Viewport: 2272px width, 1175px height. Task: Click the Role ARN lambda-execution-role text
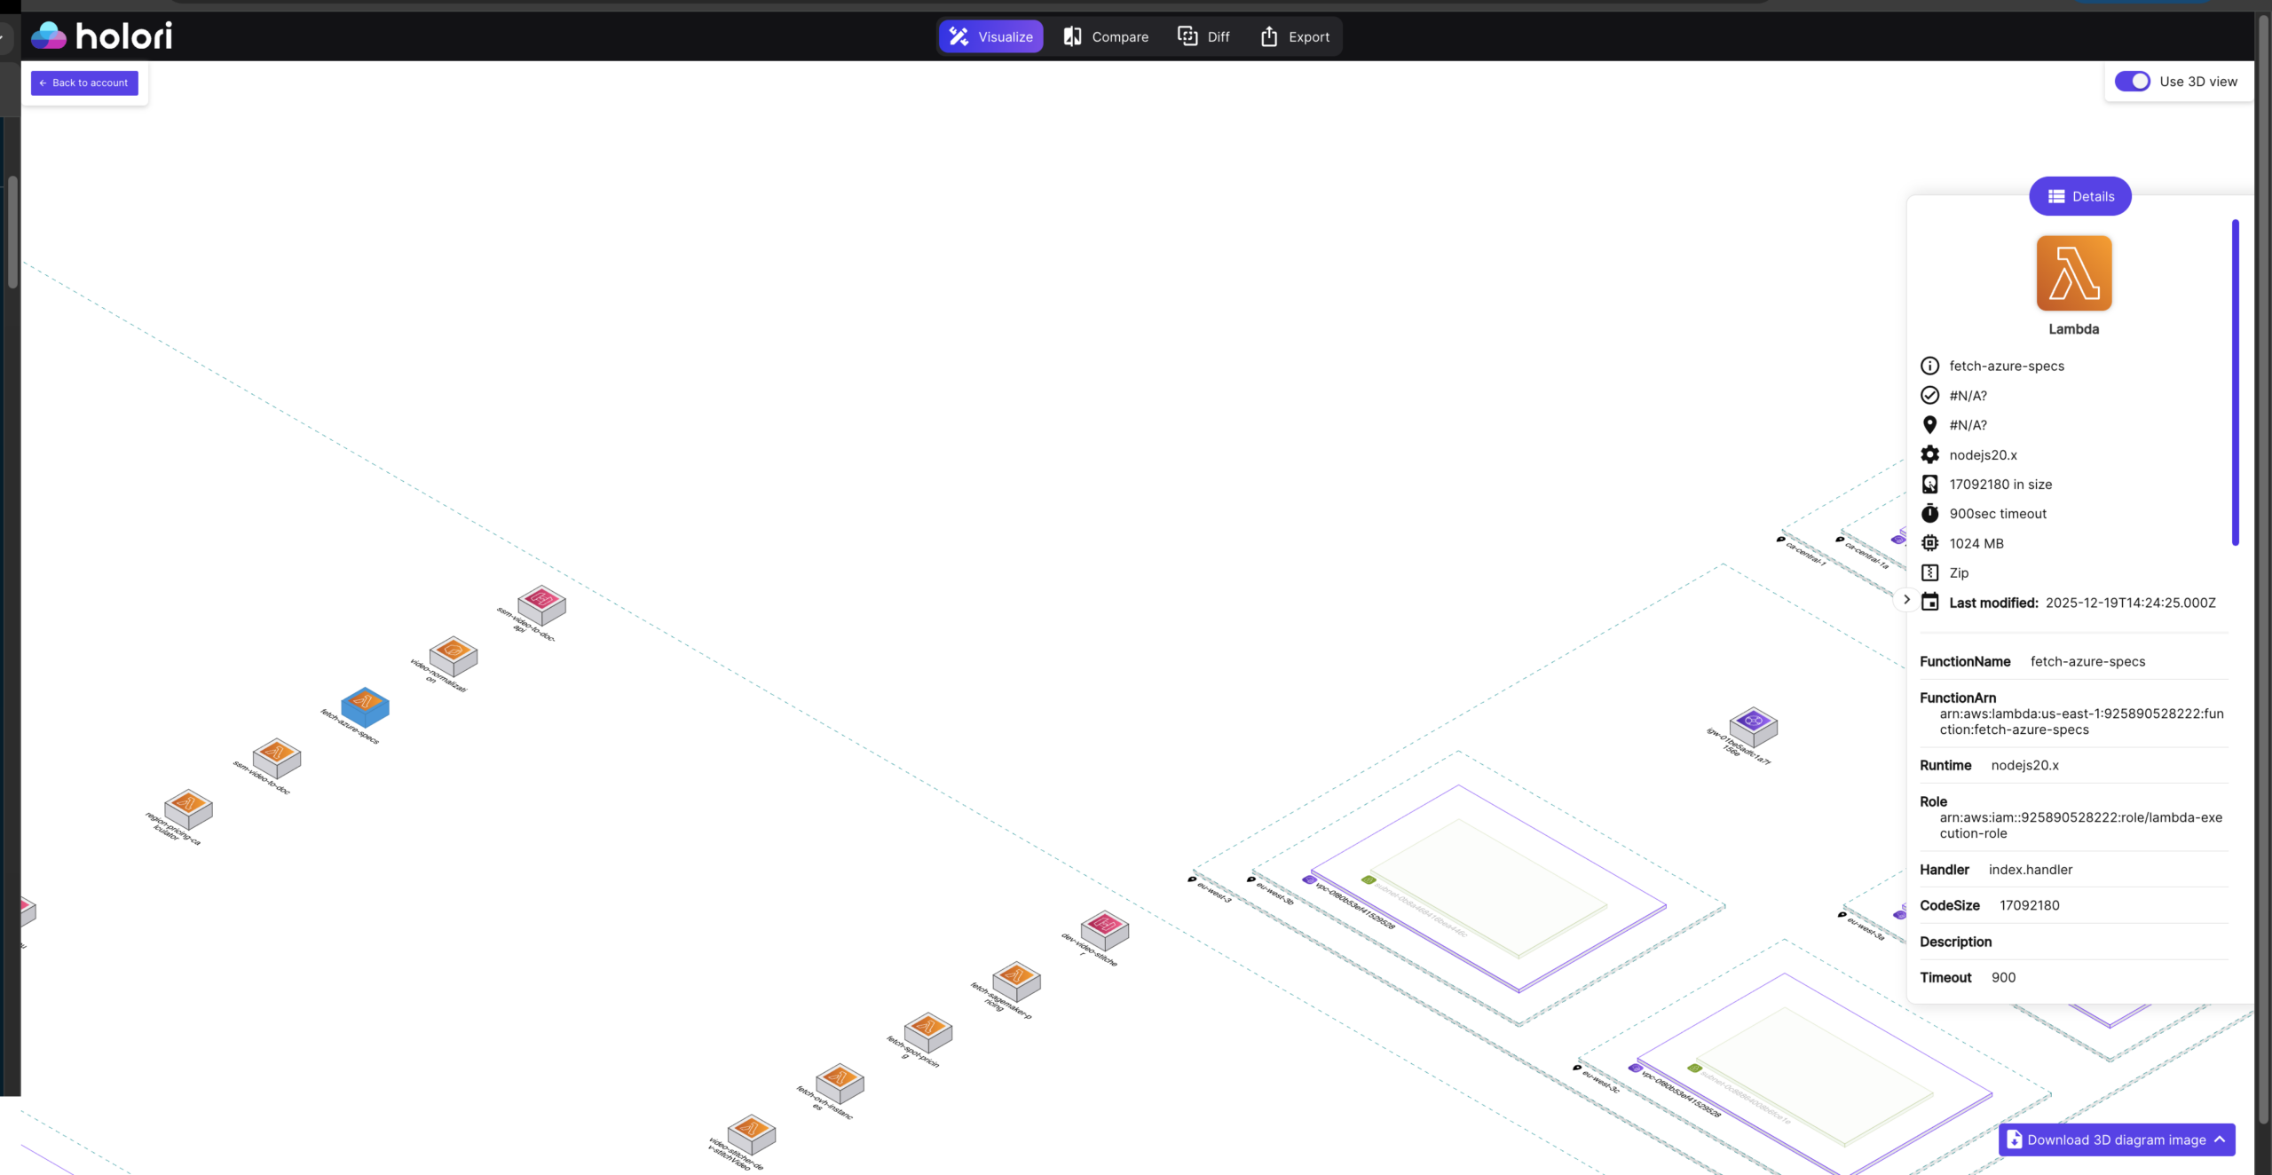point(2080,825)
